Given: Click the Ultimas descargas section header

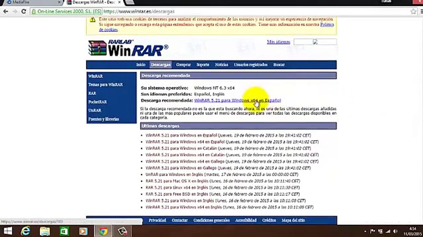Looking at the screenshot, I should pos(238,126).
